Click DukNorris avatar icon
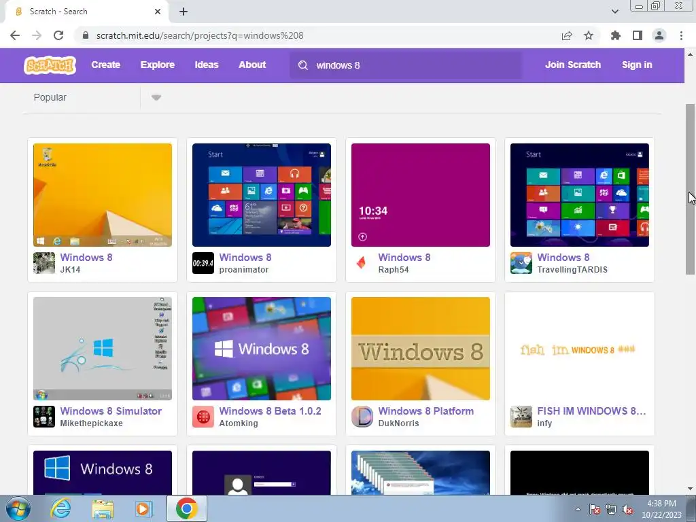This screenshot has height=522, width=696. tap(362, 417)
